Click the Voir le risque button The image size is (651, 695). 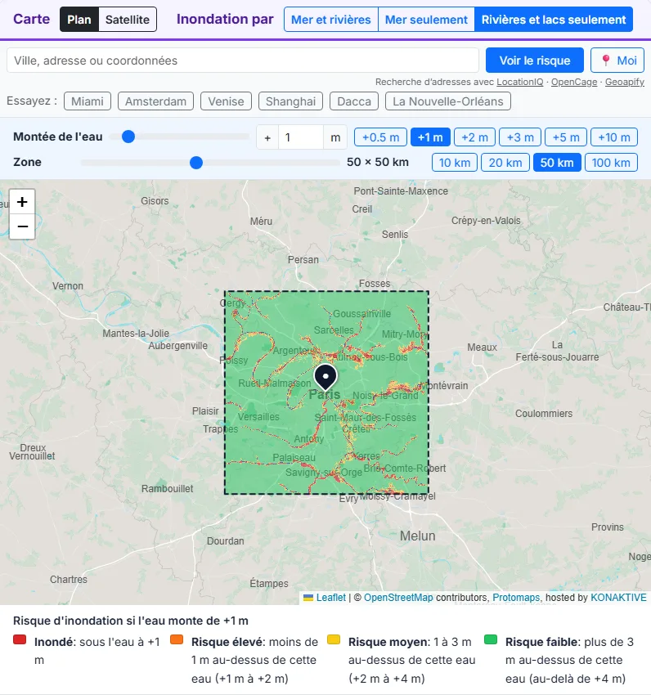[535, 61]
